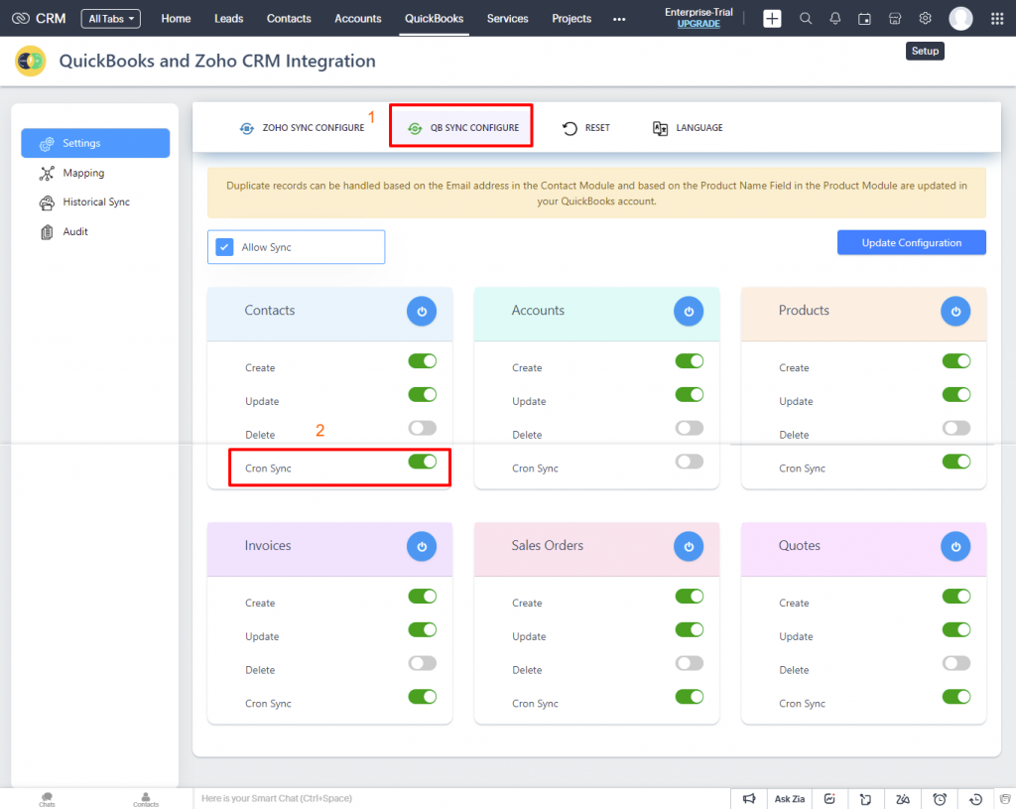This screenshot has width=1016, height=809.
Task: Switch to Zoho Sync Configure tab
Action: tap(302, 128)
